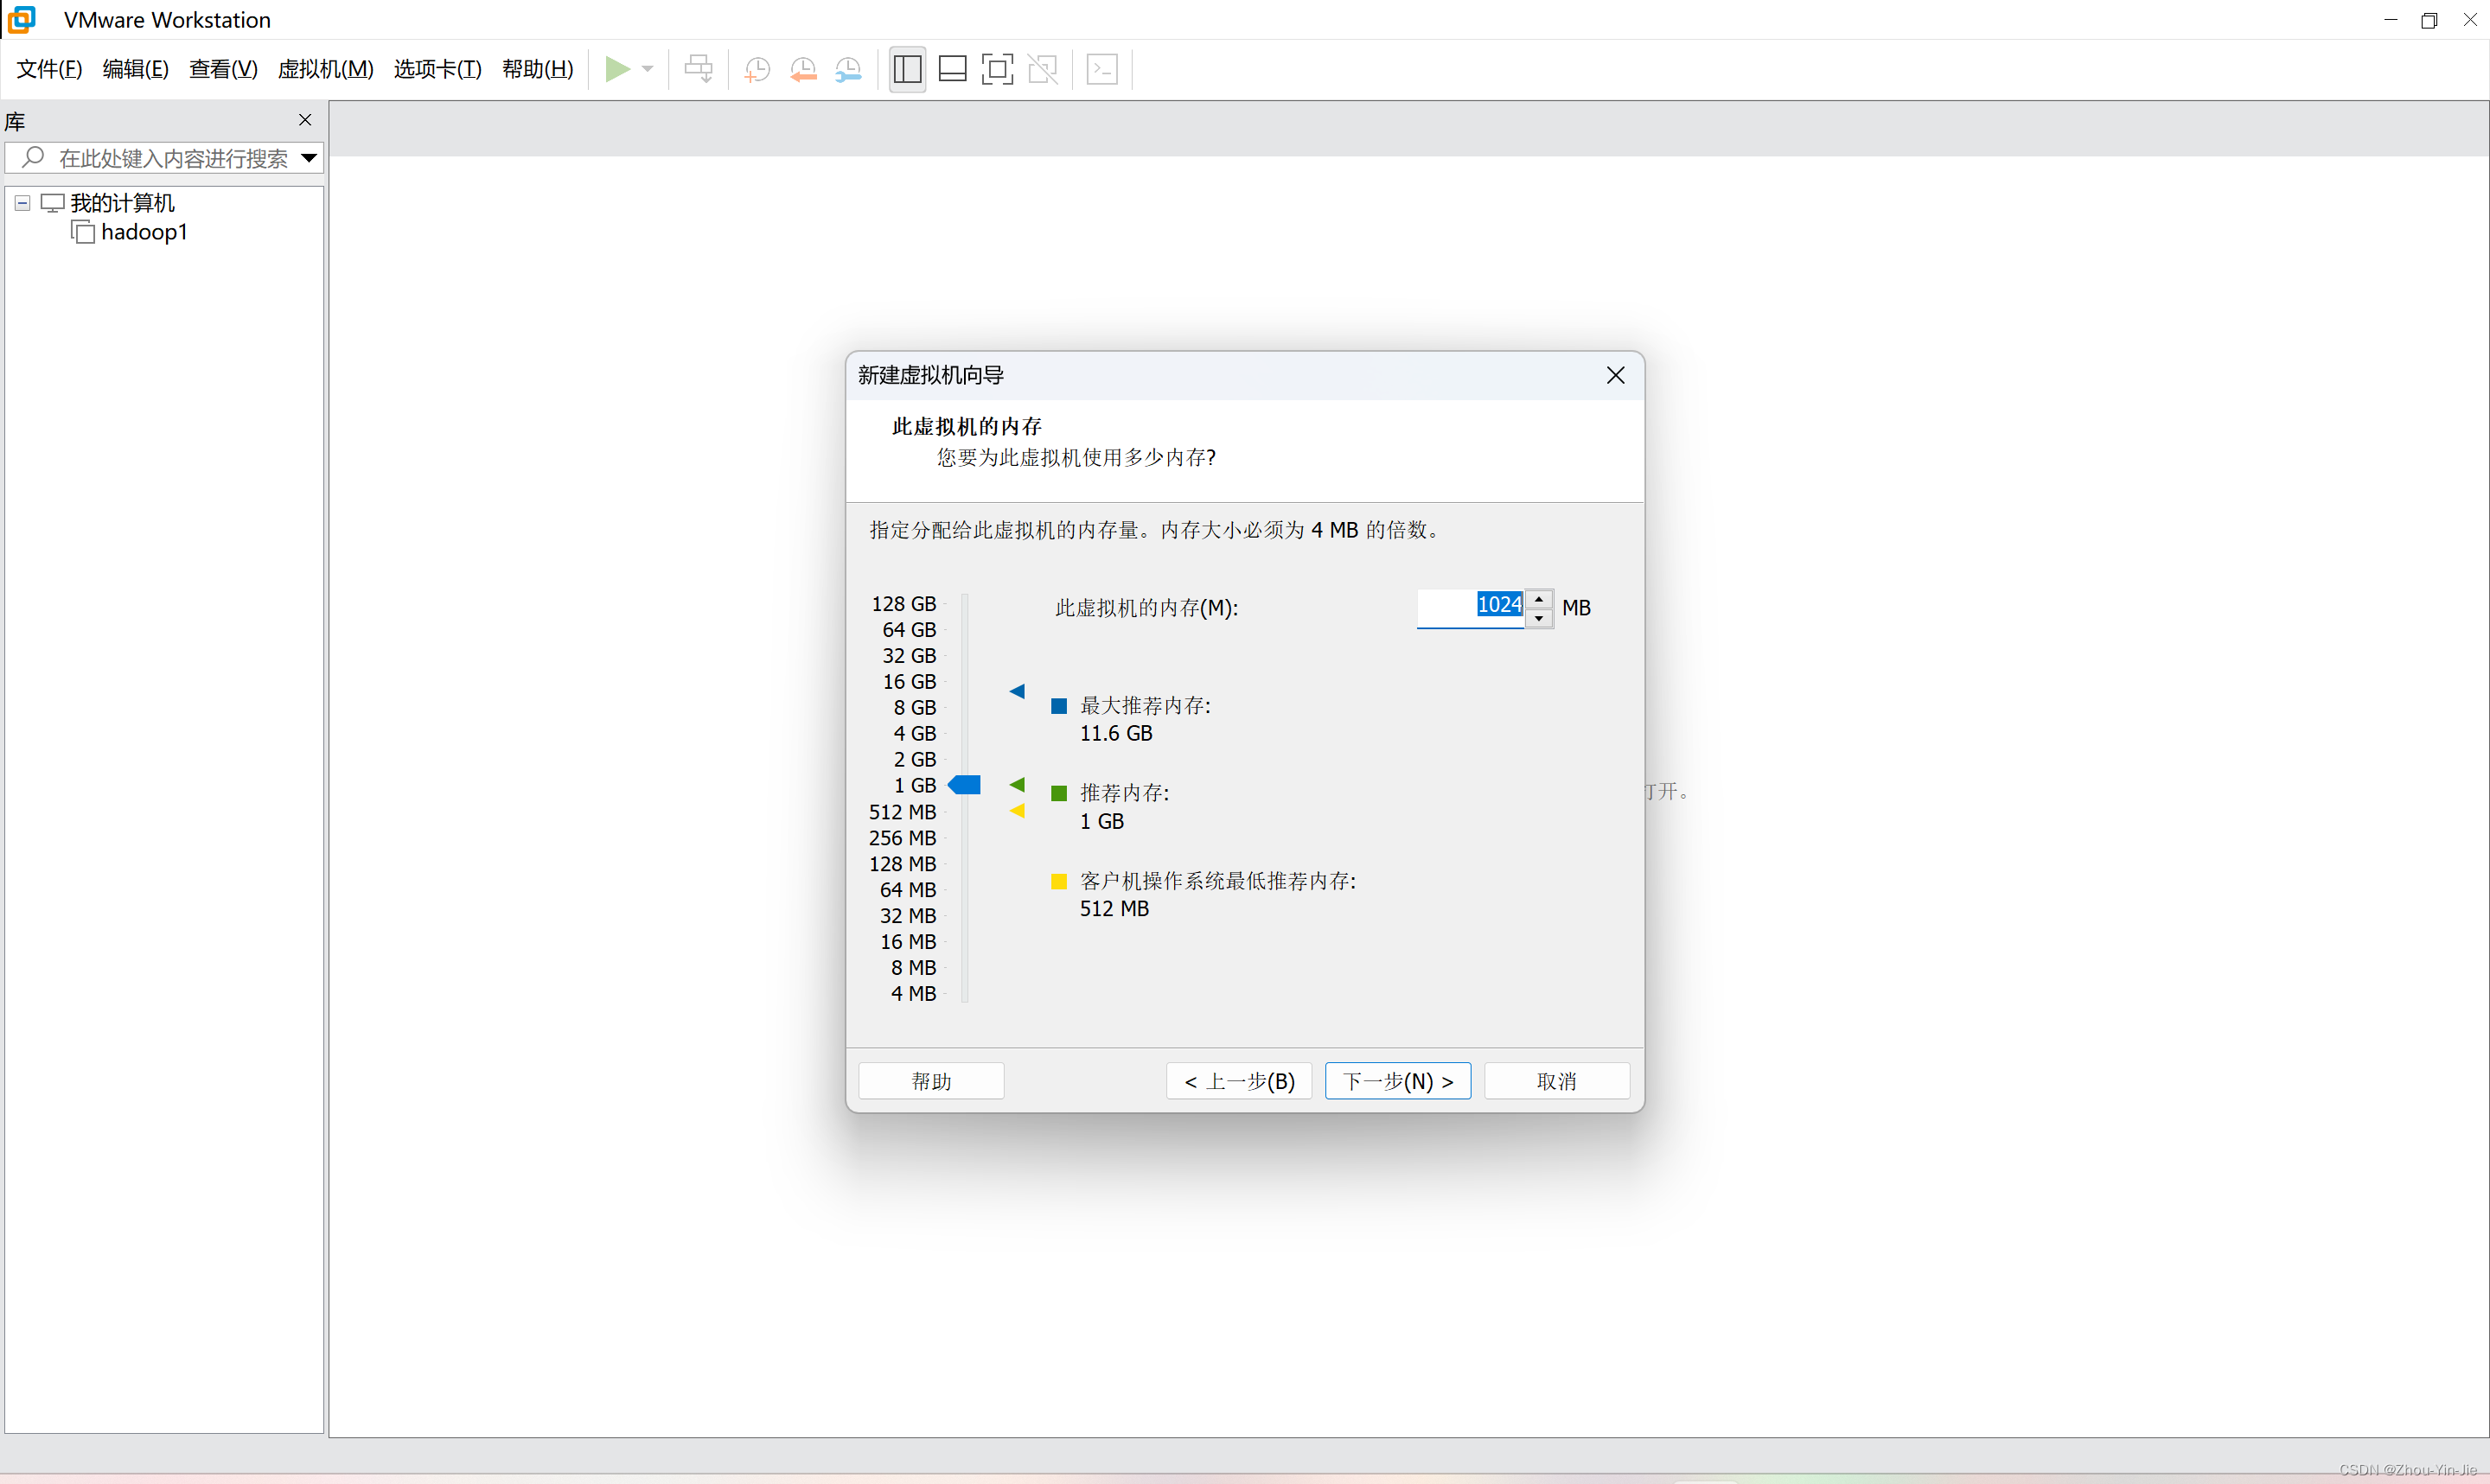Screen dimensions: 2490x1484
Task: Click the take snapshot clock icon
Action: coord(757,69)
